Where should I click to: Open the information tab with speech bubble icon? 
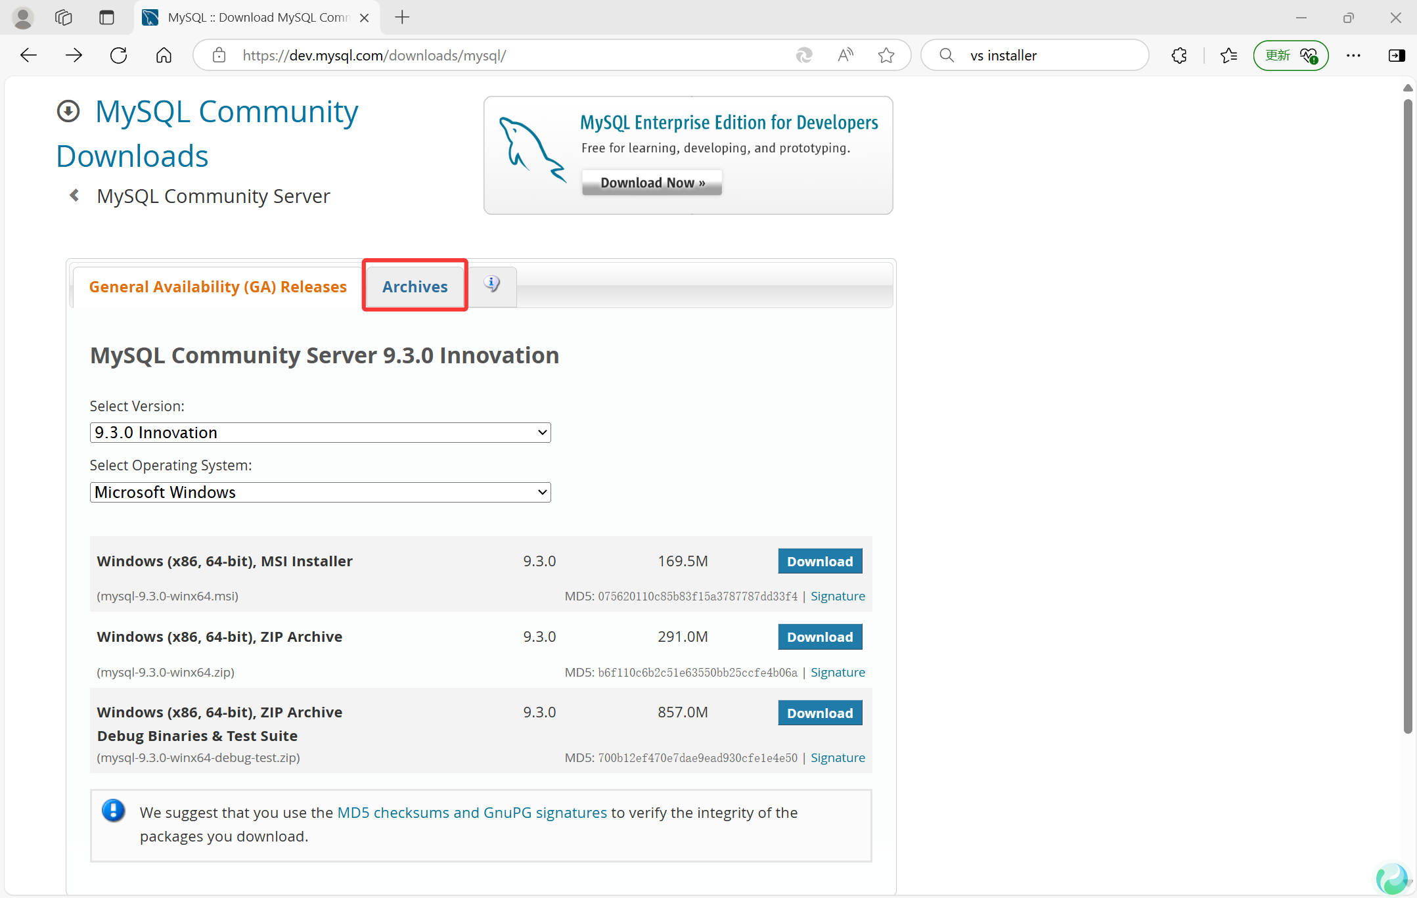click(x=492, y=285)
